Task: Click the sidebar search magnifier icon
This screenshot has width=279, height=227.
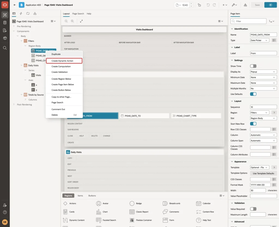Action: pyautogui.click(x=5, y=48)
